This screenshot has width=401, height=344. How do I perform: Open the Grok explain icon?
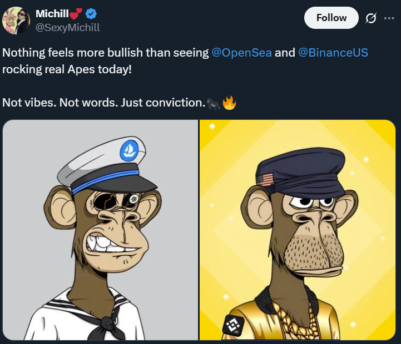tap(370, 18)
